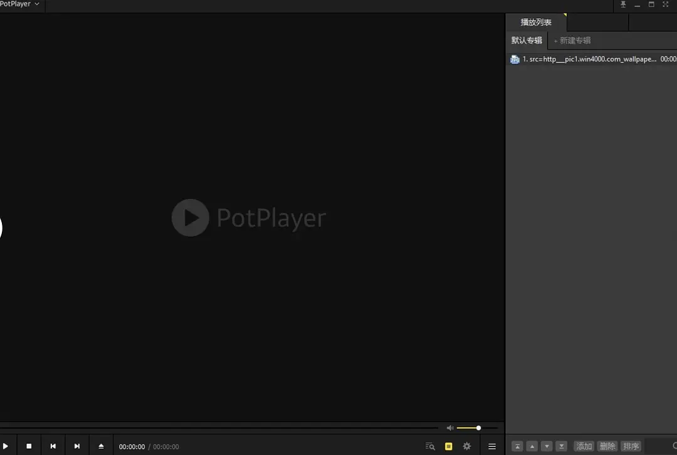Viewport: 677px width, 455px height.
Task: Open a file with the eject button
Action: [101, 446]
